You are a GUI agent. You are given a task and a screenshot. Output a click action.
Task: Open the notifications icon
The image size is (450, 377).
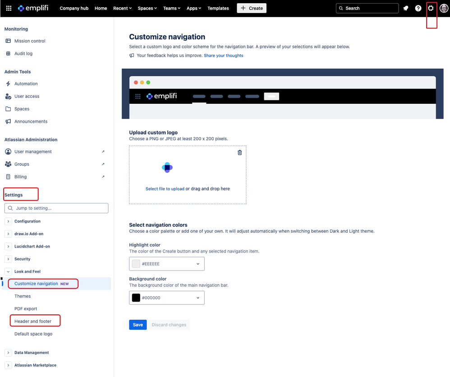pyautogui.click(x=405, y=8)
